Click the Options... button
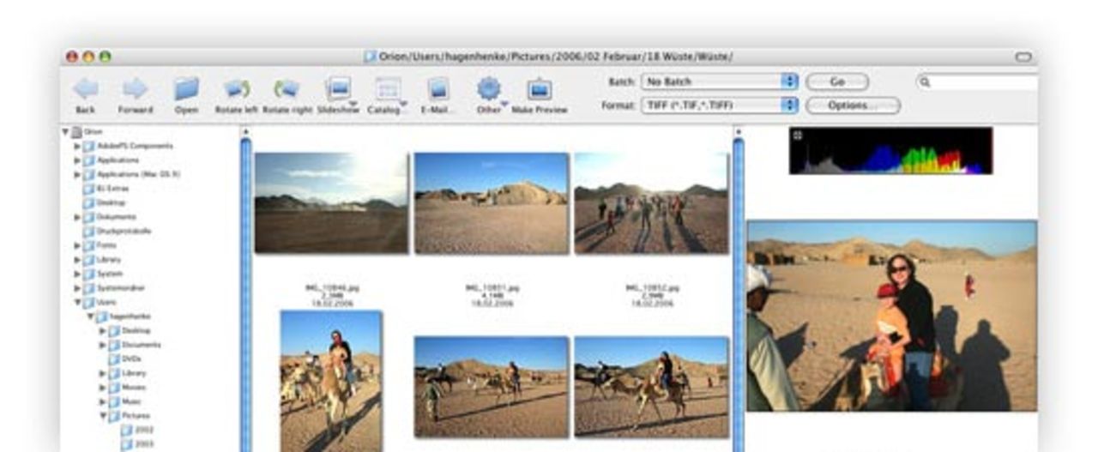Viewport: 1098px width, 452px height. [x=853, y=105]
